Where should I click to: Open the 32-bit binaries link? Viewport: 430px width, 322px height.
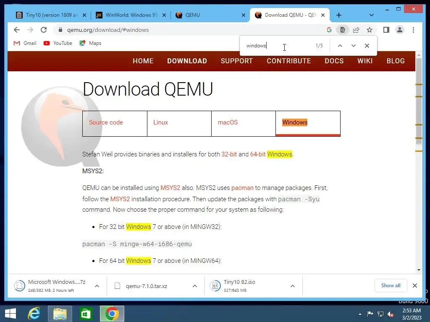229,154
